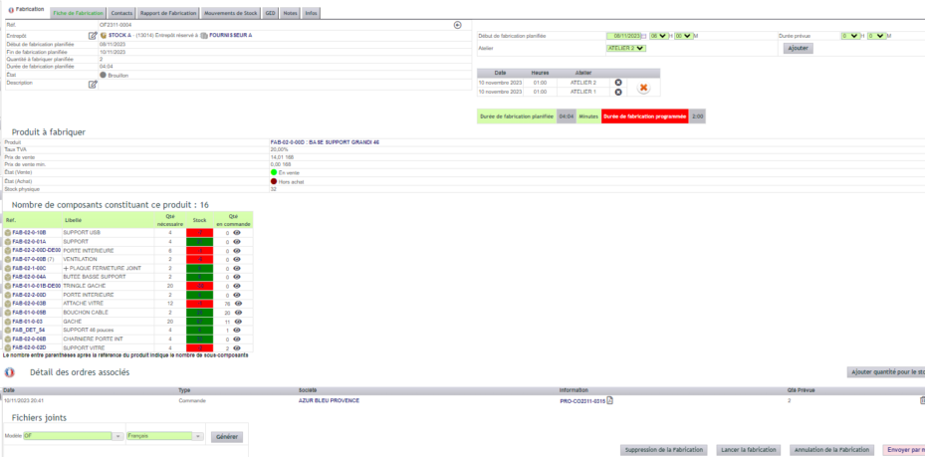This screenshot has width=925, height=457.
Task: Click Annulation de la Fabrication button
Action: [832, 450]
